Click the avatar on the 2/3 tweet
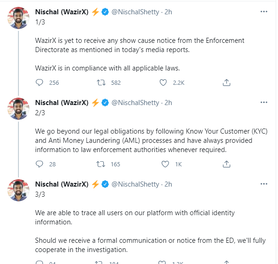 (x=19, y=109)
